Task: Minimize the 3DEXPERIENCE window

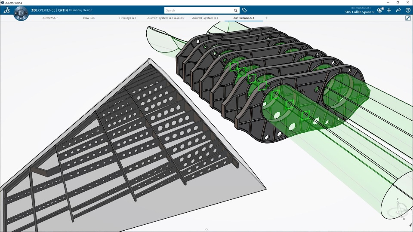Action: tap(388, 3)
